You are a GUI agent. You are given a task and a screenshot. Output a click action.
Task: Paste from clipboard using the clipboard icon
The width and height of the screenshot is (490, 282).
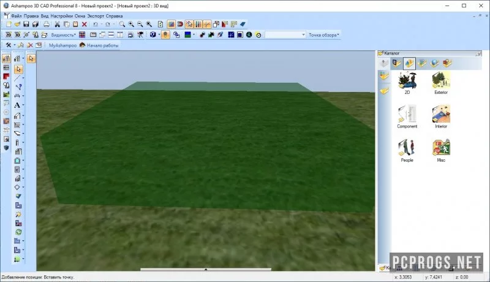click(x=75, y=24)
